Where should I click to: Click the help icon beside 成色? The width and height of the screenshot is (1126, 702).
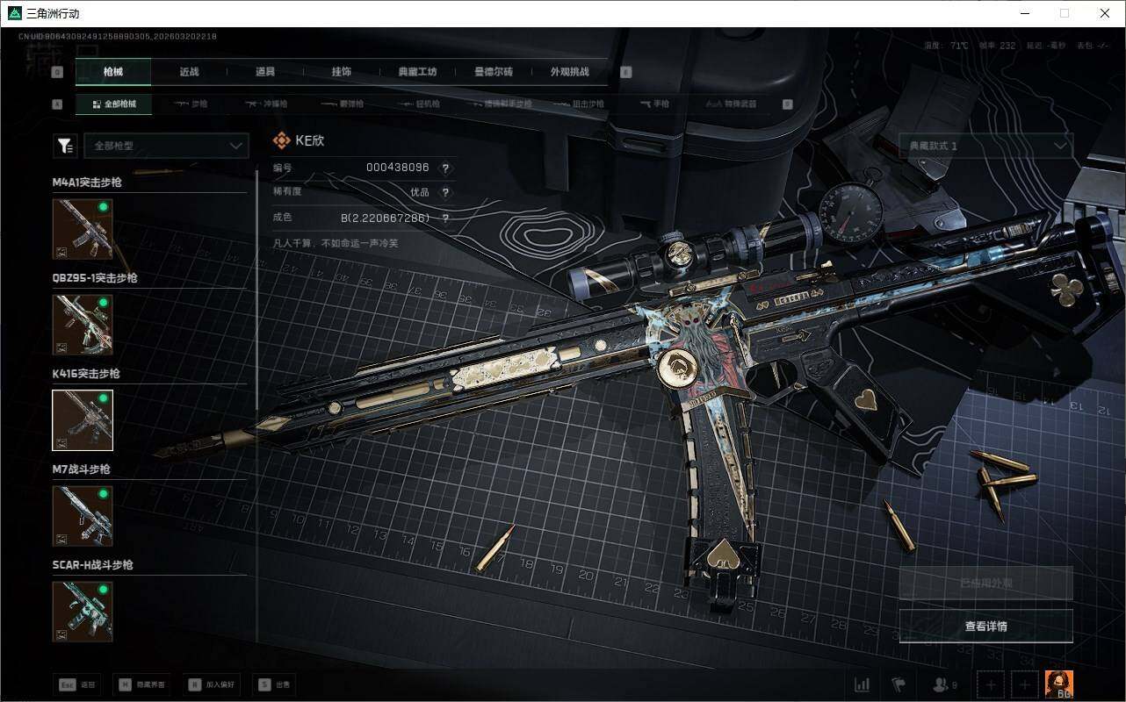[445, 218]
